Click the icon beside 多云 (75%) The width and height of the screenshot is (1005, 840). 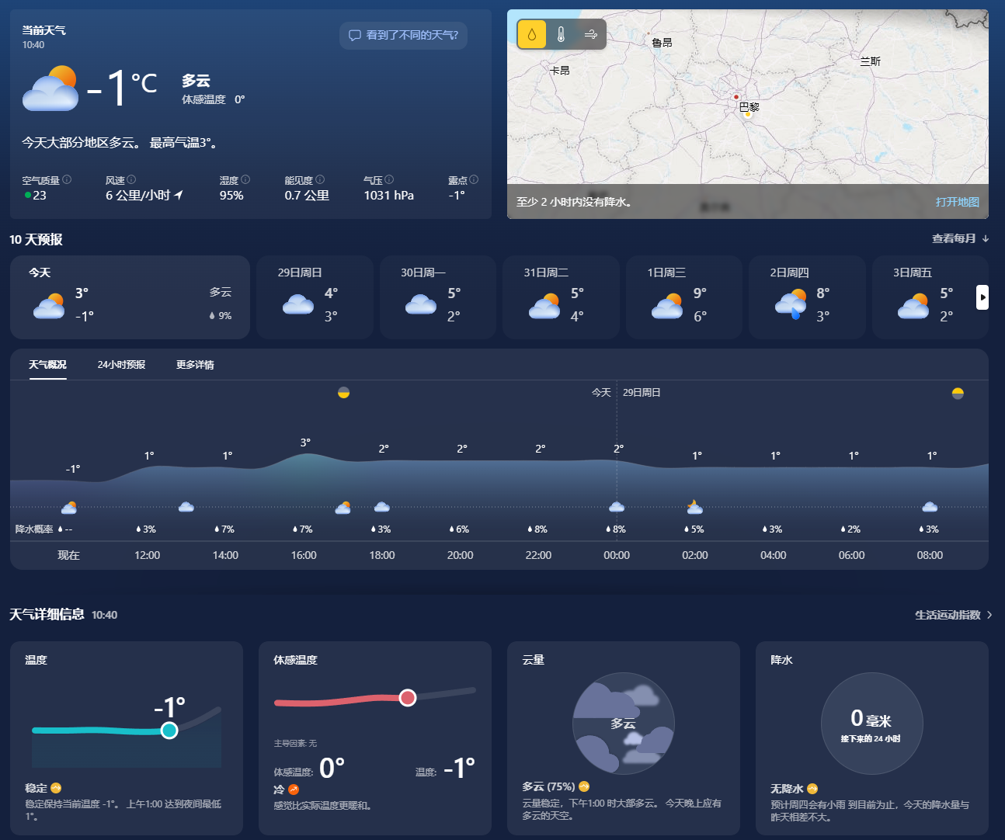point(584,786)
